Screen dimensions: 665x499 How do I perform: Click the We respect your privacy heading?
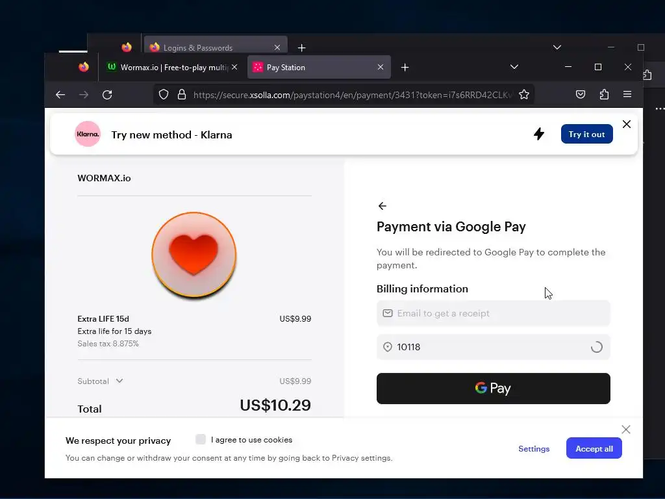pyautogui.click(x=118, y=441)
